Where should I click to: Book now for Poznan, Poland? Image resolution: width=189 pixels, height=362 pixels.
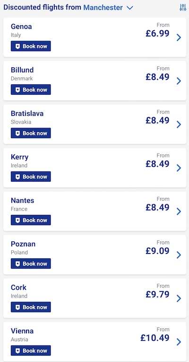tap(31, 263)
